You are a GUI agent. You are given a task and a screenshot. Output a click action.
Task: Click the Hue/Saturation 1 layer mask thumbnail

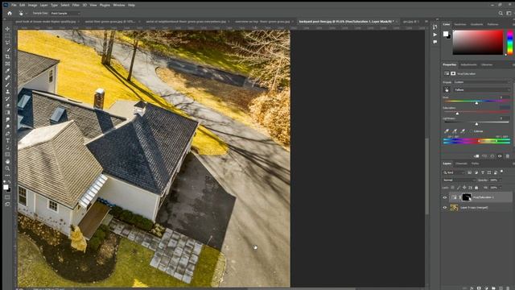tap(467, 197)
